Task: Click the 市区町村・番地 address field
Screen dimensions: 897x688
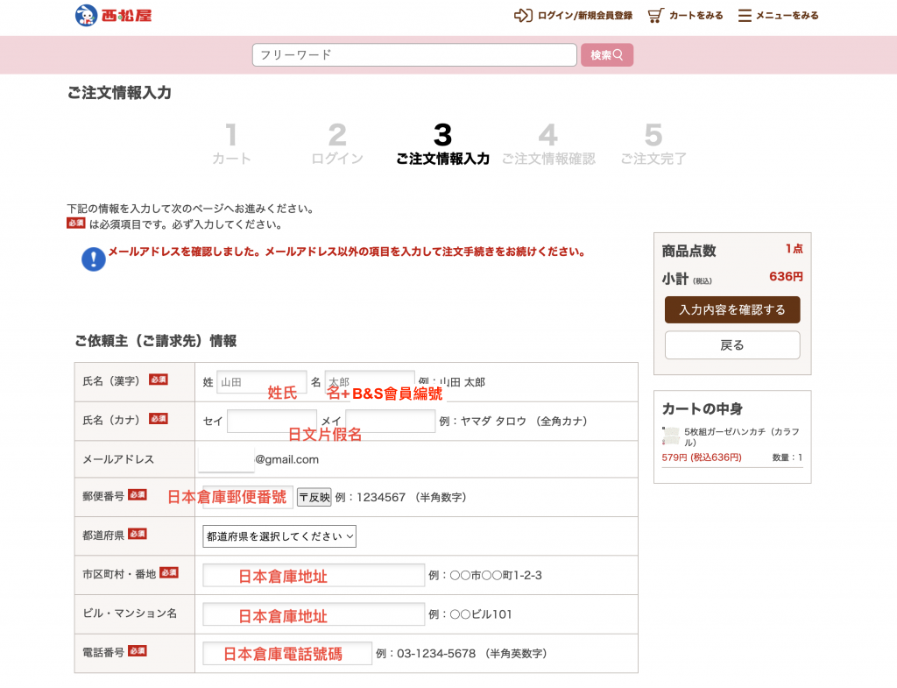Action: [x=314, y=576]
